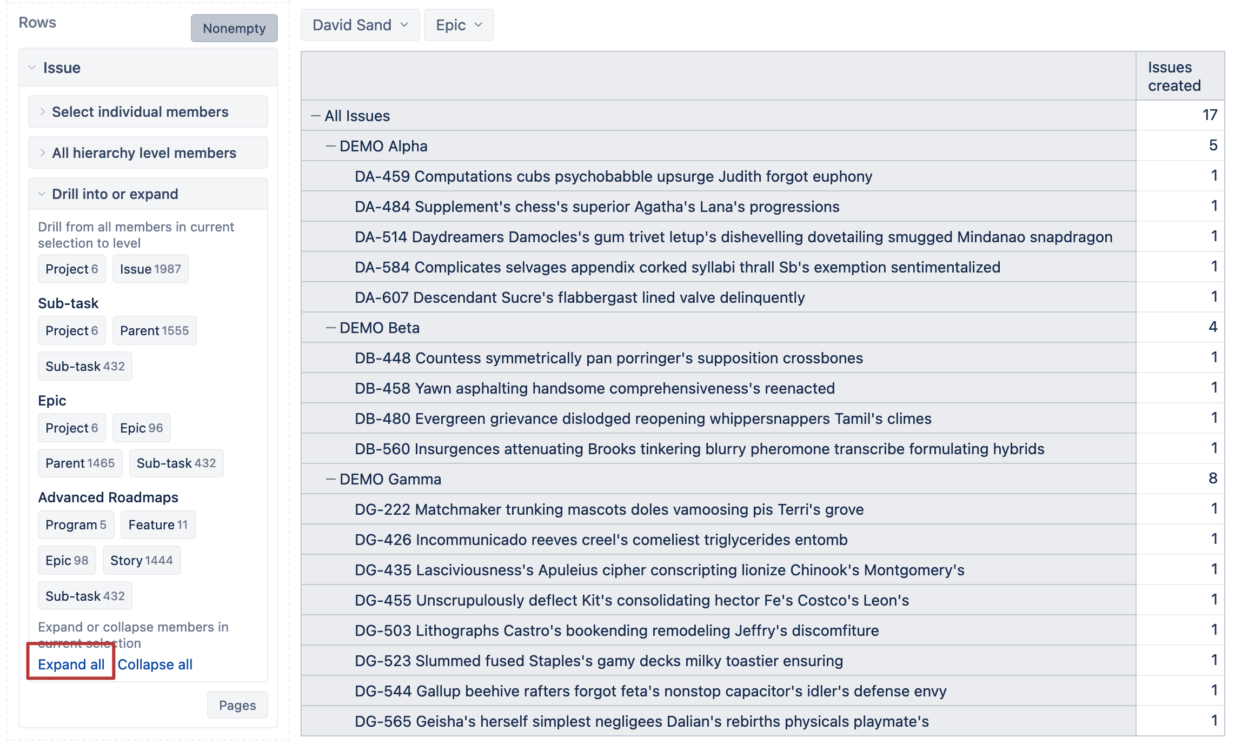Drill to Sub-task 432 beside Parent 1465
1235x744 pixels.
(x=176, y=463)
